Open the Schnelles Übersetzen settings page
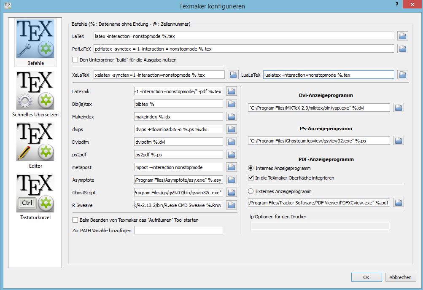The height and width of the screenshot is (290, 423). coord(35,94)
